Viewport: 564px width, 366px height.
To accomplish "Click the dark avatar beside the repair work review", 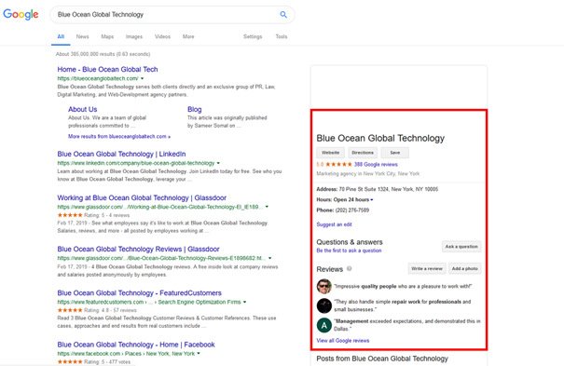I will tap(323, 305).
